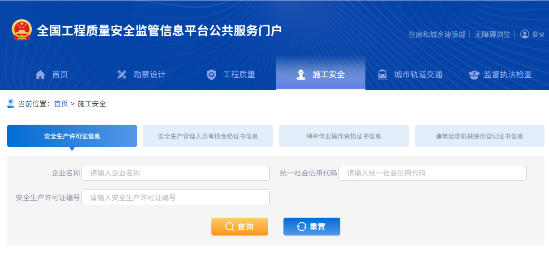549x261 pixels.
Task: Click the home icon beside 首页
Action: coord(40,75)
